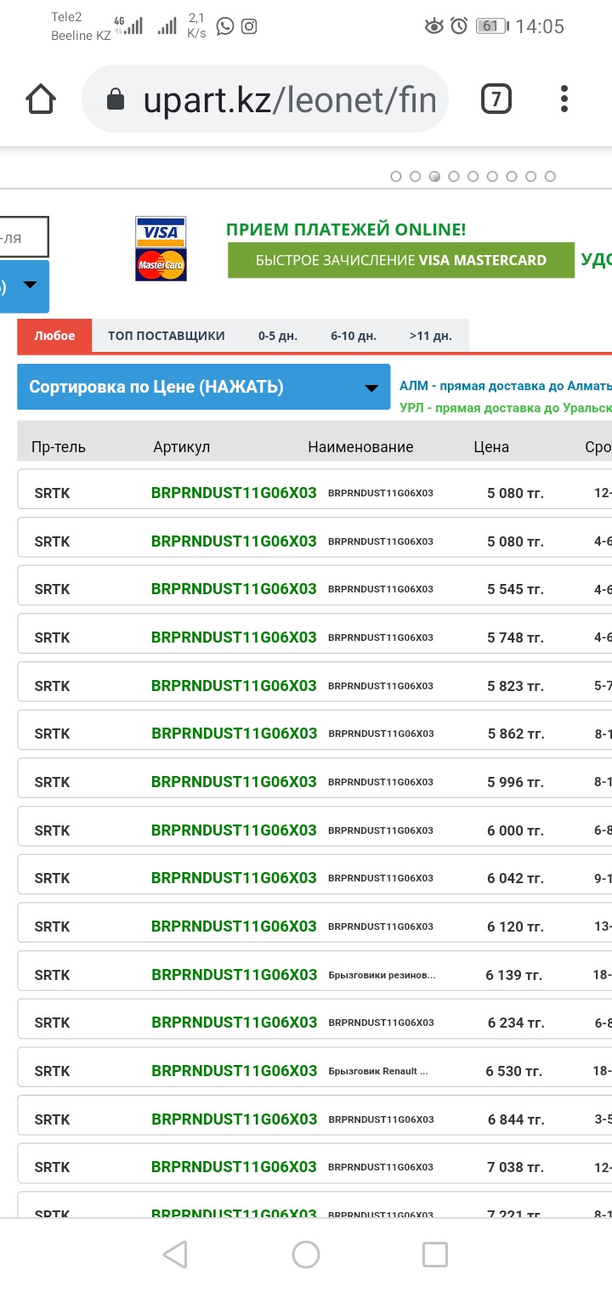Viewport: 612px width, 1292px height.
Task: Tap the Visa MasterCard logo
Action: point(161,248)
